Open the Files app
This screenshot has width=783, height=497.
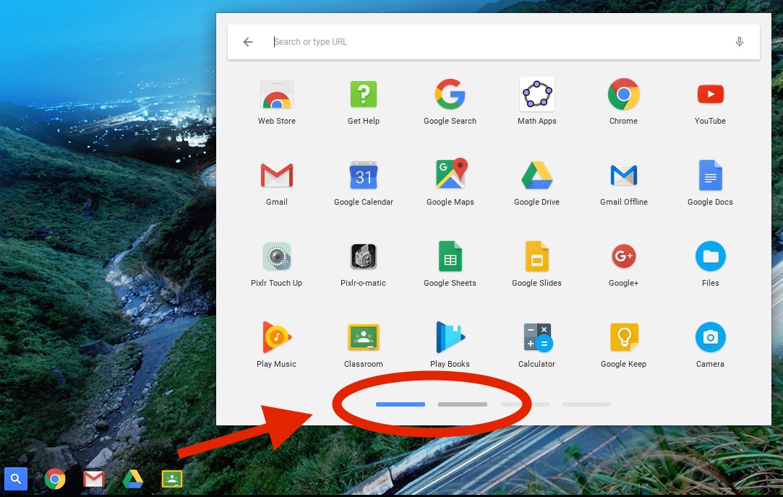point(710,256)
